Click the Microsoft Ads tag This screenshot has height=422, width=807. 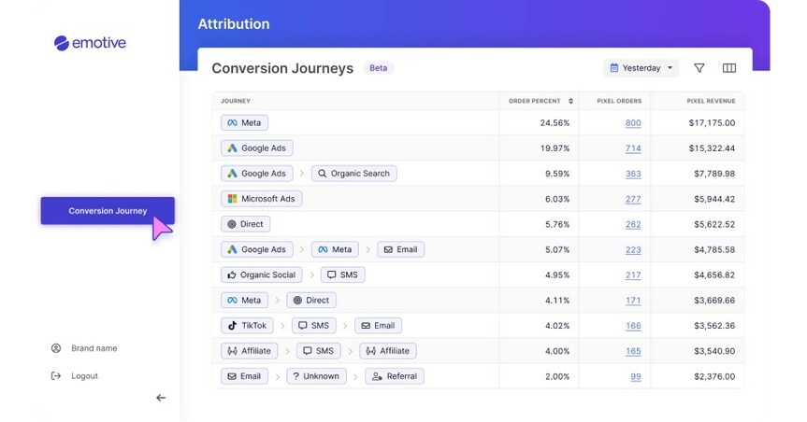(x=262, y=199)
